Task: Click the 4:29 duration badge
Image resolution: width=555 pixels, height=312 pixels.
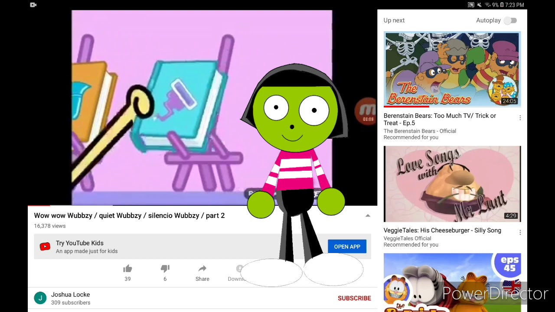Action: click(x=511, y=216)
